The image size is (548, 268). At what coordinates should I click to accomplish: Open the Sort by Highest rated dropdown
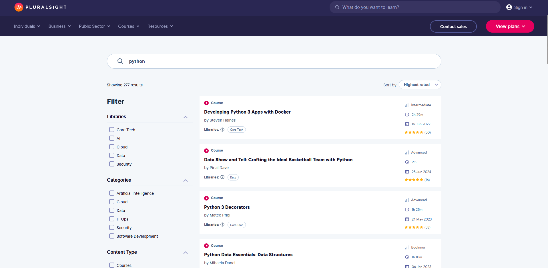pos(420,85)
